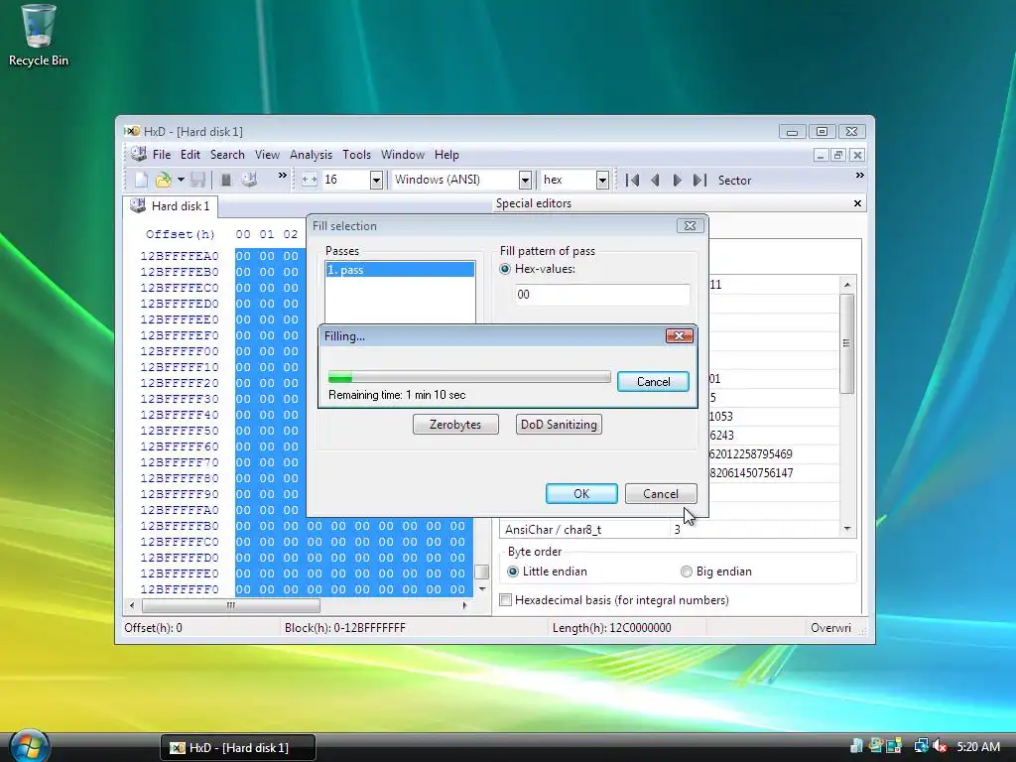Jump to the last sector

tap(699, 181)
